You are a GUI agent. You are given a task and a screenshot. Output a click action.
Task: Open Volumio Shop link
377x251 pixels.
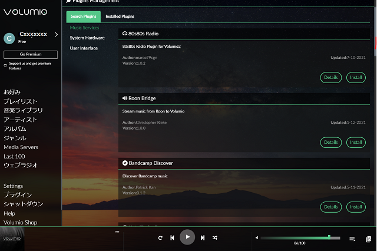click(x=21, y=223)
